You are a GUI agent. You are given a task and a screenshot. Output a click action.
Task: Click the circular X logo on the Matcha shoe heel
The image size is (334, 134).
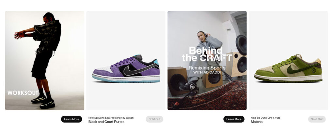click(314, 70)
